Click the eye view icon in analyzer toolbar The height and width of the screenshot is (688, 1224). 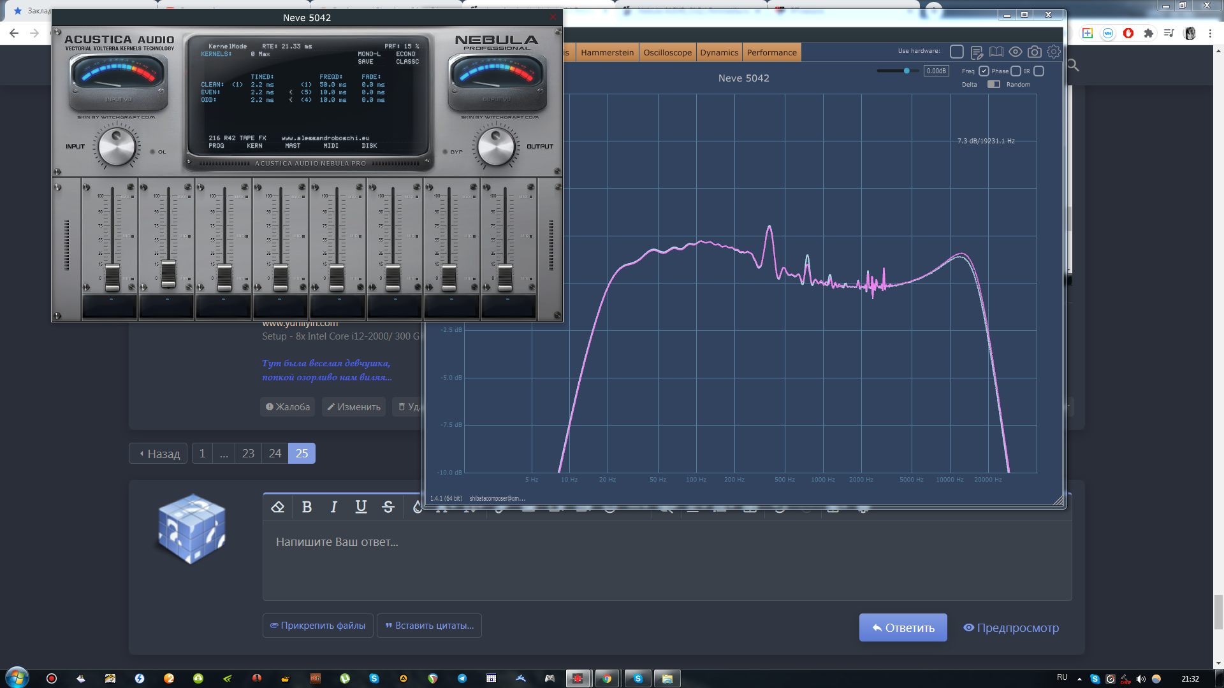click(x=1016, y=52)
